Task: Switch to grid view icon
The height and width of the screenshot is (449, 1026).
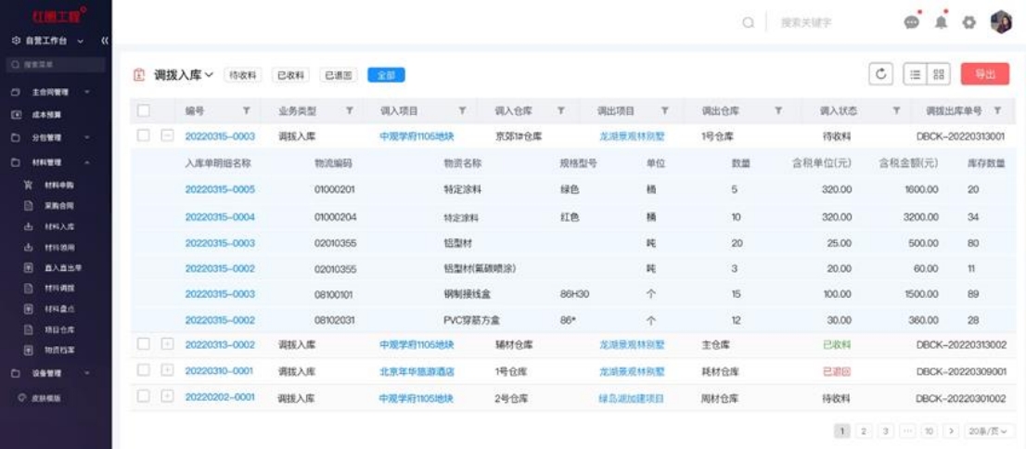Action: pyautogui.click(x=937, y=75)
